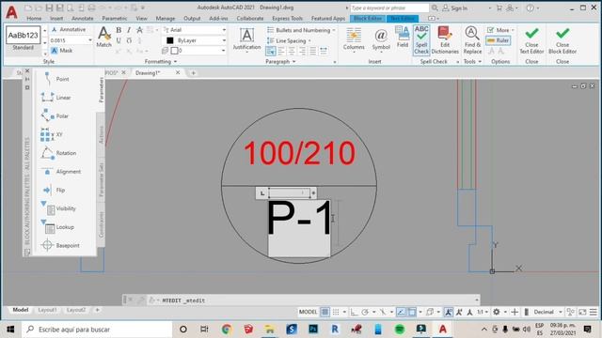Screen dimensions: 602x338
Task: Open the More options button
Action: pyautogui.click(x=500, y=30)
